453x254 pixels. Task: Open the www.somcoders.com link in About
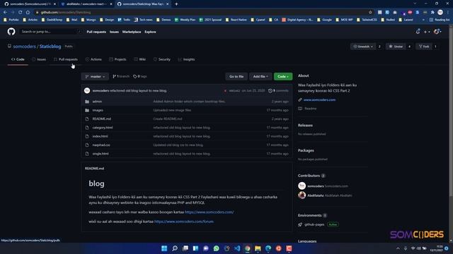point(319,100)
